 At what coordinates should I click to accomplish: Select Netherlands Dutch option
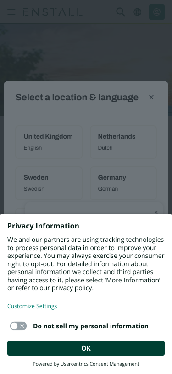[123, 142]
